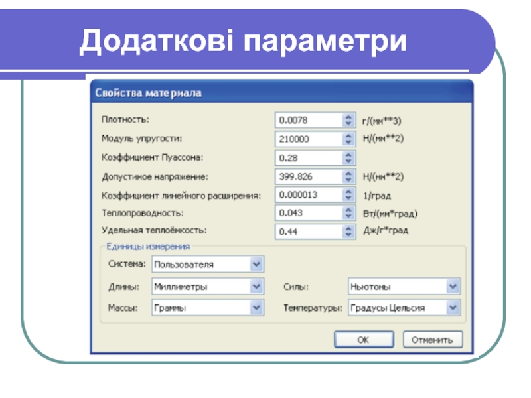
Task: Click the Poisson ratio field 0.28
Action: coord(308,158)
